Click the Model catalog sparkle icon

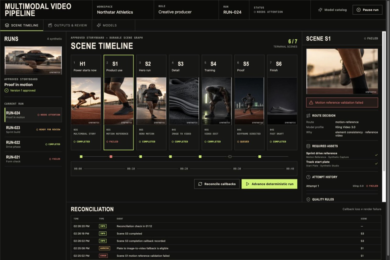click(320, 10)
